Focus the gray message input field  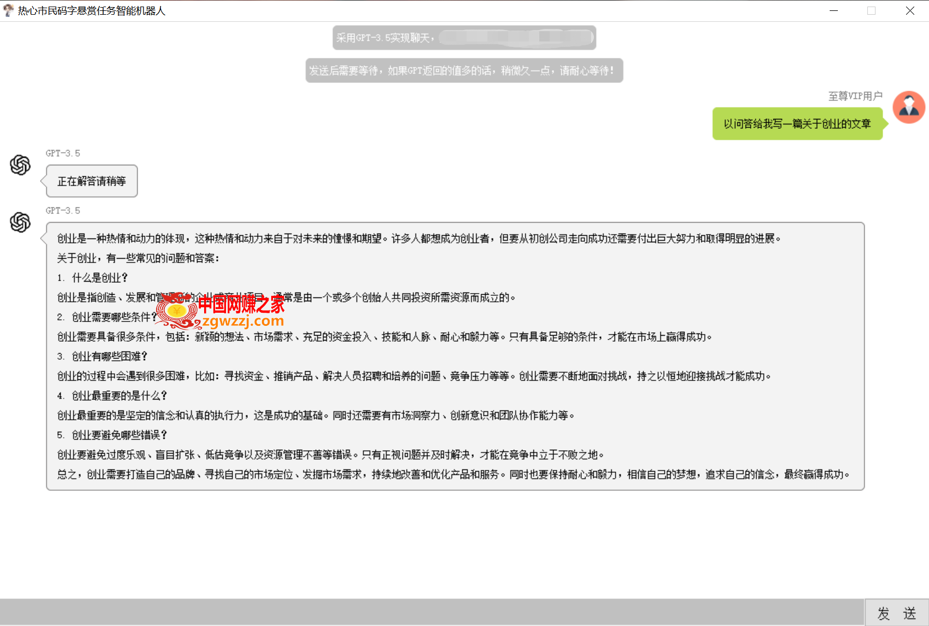[x=432, y=612]
